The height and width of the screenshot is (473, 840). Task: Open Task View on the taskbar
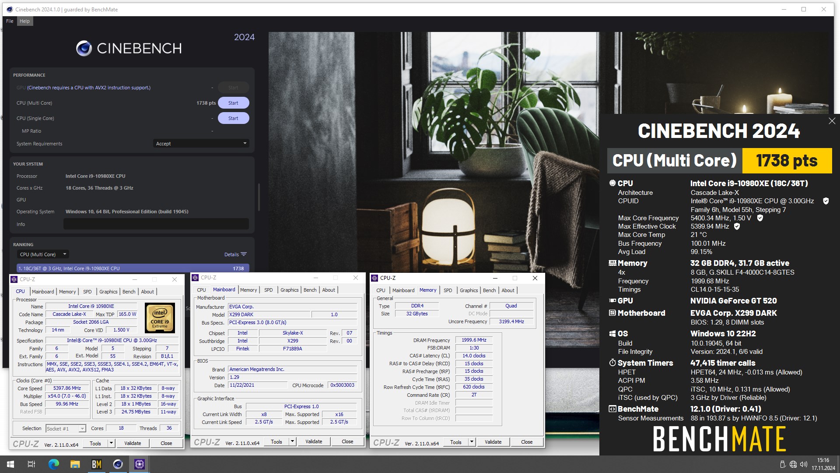(x=31, y=464)
